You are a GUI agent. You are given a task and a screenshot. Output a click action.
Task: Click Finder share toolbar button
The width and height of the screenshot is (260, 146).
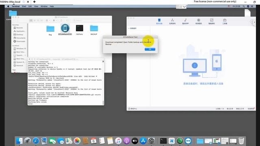pyautogui.click(x=61, y=20)
